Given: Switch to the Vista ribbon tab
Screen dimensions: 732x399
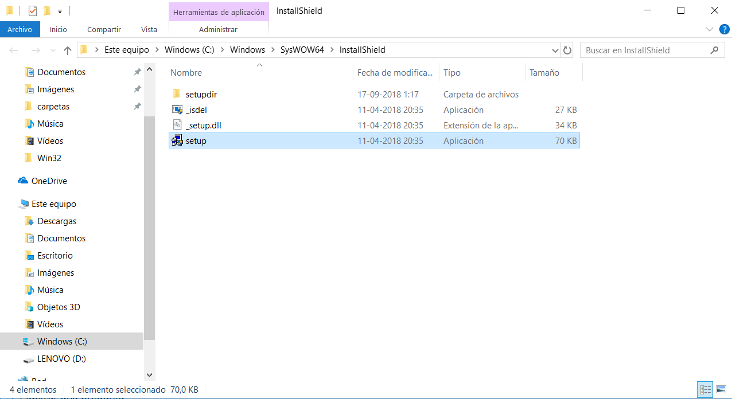Looking at the screenshot, I should click(149, 29).
